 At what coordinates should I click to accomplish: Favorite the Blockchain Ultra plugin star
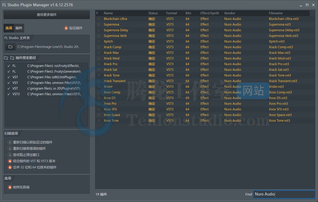tap(98, 19)
